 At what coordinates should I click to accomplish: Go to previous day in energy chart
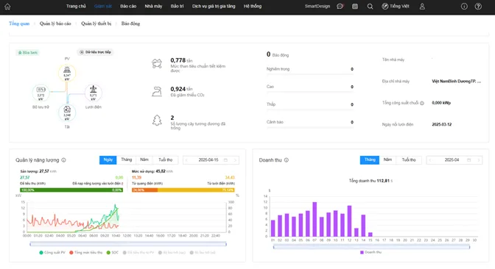(x=186, y=160)
